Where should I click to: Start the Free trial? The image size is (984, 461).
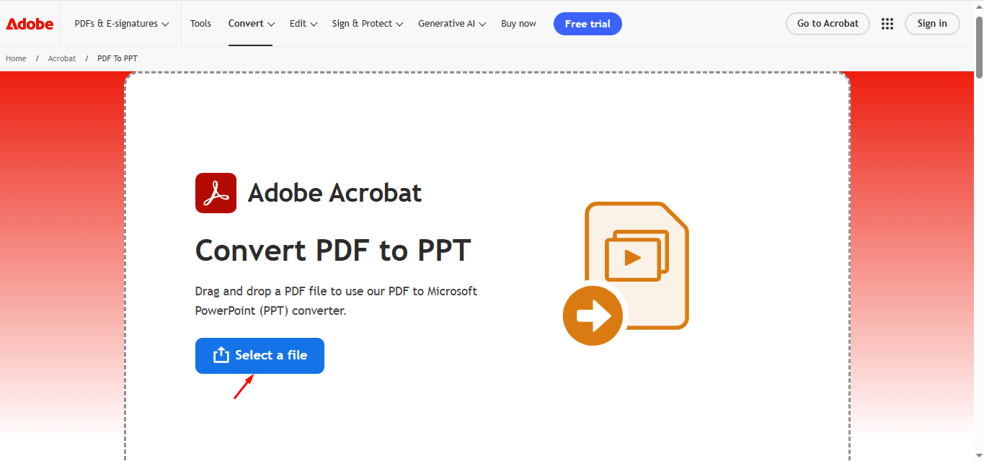[588, 24]
